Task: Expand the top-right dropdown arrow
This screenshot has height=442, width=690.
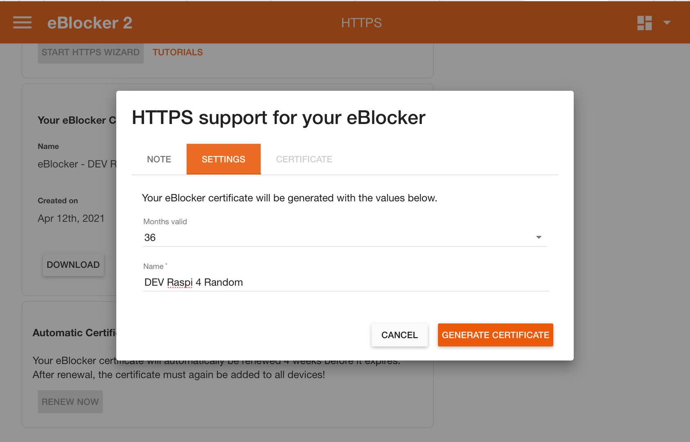Action: [x=667, y=23]
